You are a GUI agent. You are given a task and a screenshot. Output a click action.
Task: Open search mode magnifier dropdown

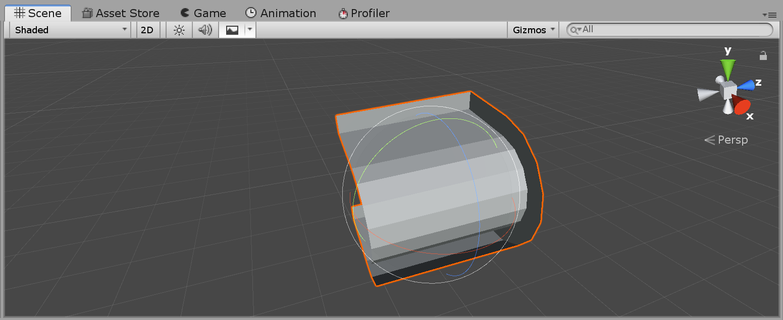pyautogui.click(x=575, y=30)
